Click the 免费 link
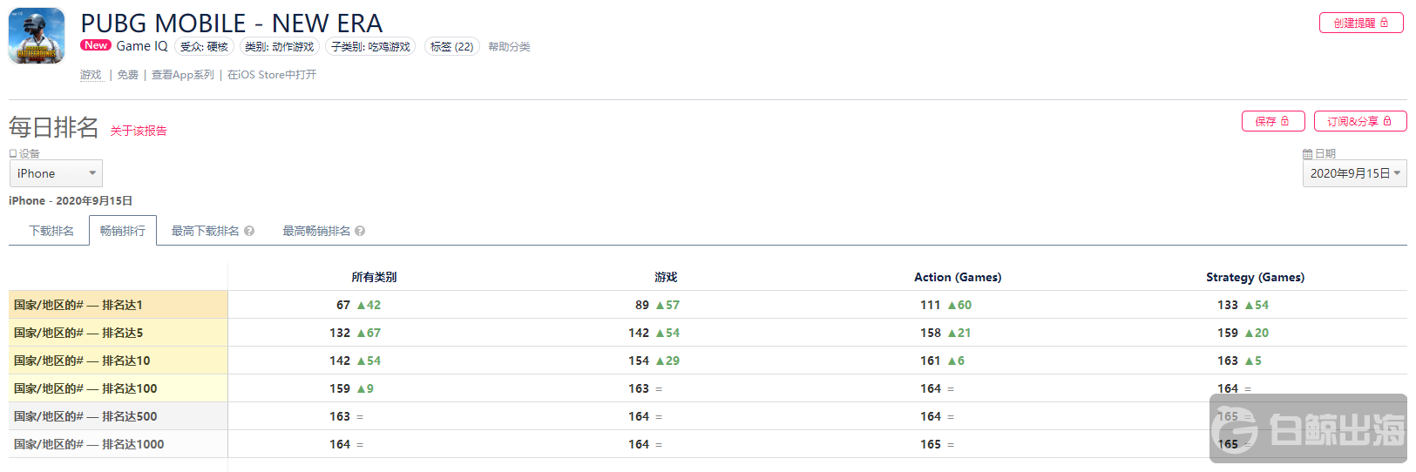This screenshot has width=1416, height=472. point(128,75)
